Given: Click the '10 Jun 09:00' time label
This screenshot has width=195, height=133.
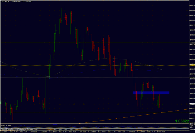Looking at the screenshot, I should [x=161, y=132].
